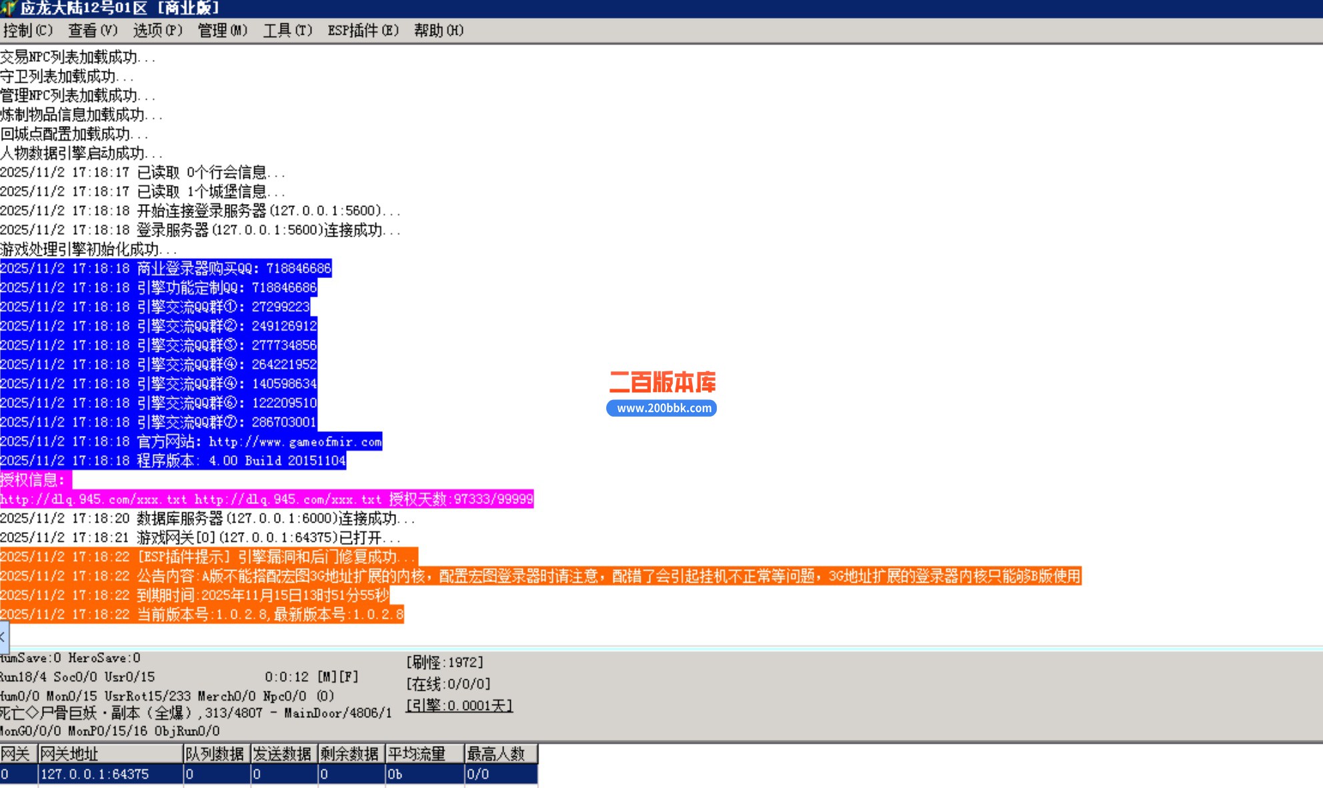The image size is (1323, 788).
Task: Click the 平均流量 column header
Action: click(423, 754)
